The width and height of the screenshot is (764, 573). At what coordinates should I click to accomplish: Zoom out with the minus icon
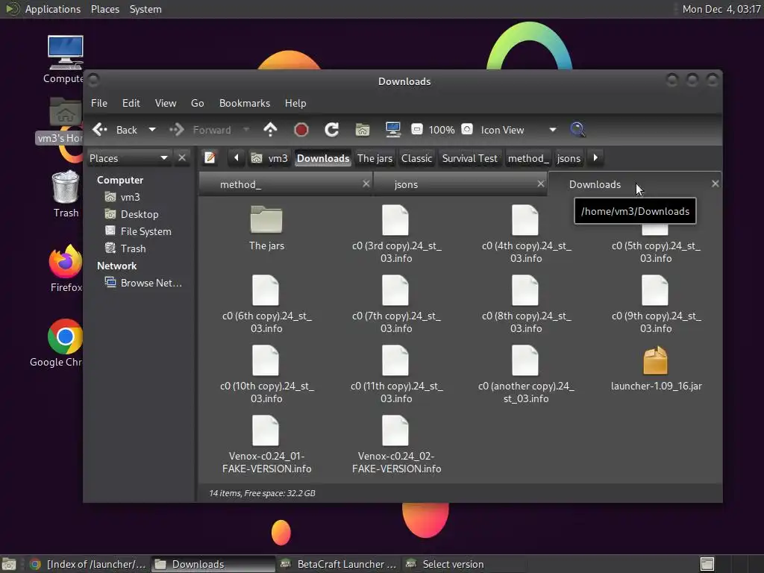tap(416, 129)
